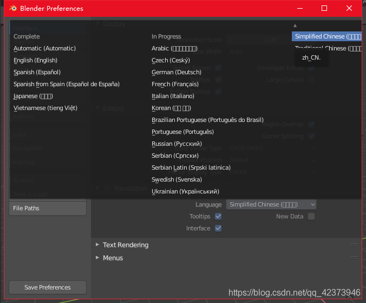The height and width of the screenshot is (303, 366).
Task: Select highlighted Simplified Chinese option
Action: [x=326, y=36]
